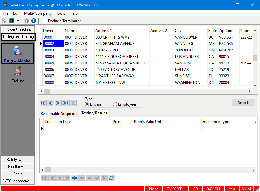Click the Search button

click(x=243, y=103)
